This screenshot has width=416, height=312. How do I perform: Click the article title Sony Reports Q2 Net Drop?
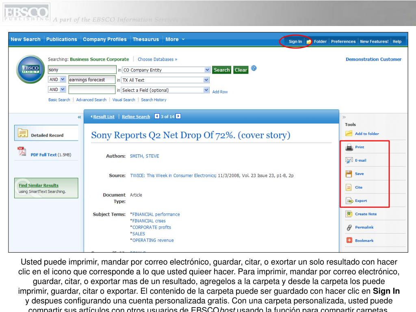tap(191, 135)
